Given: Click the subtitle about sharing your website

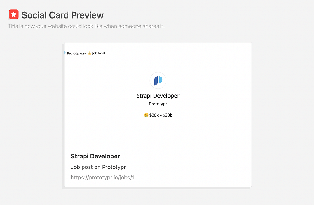Looking at the screenshot, I should [86, 26].
